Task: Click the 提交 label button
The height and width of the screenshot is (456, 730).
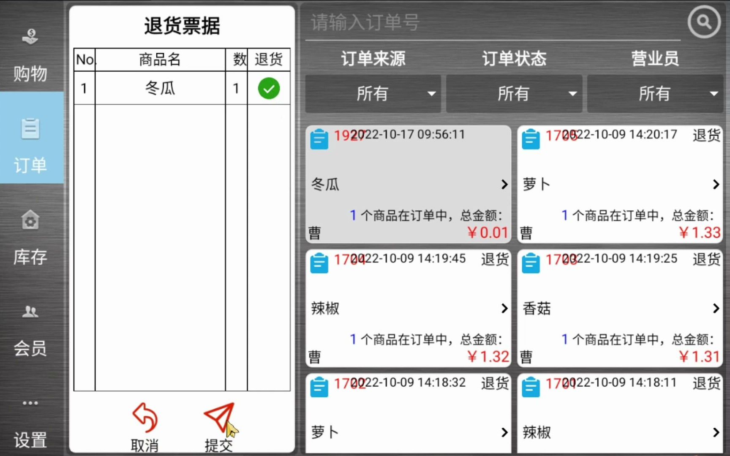Action: click(x=219, y=445)
